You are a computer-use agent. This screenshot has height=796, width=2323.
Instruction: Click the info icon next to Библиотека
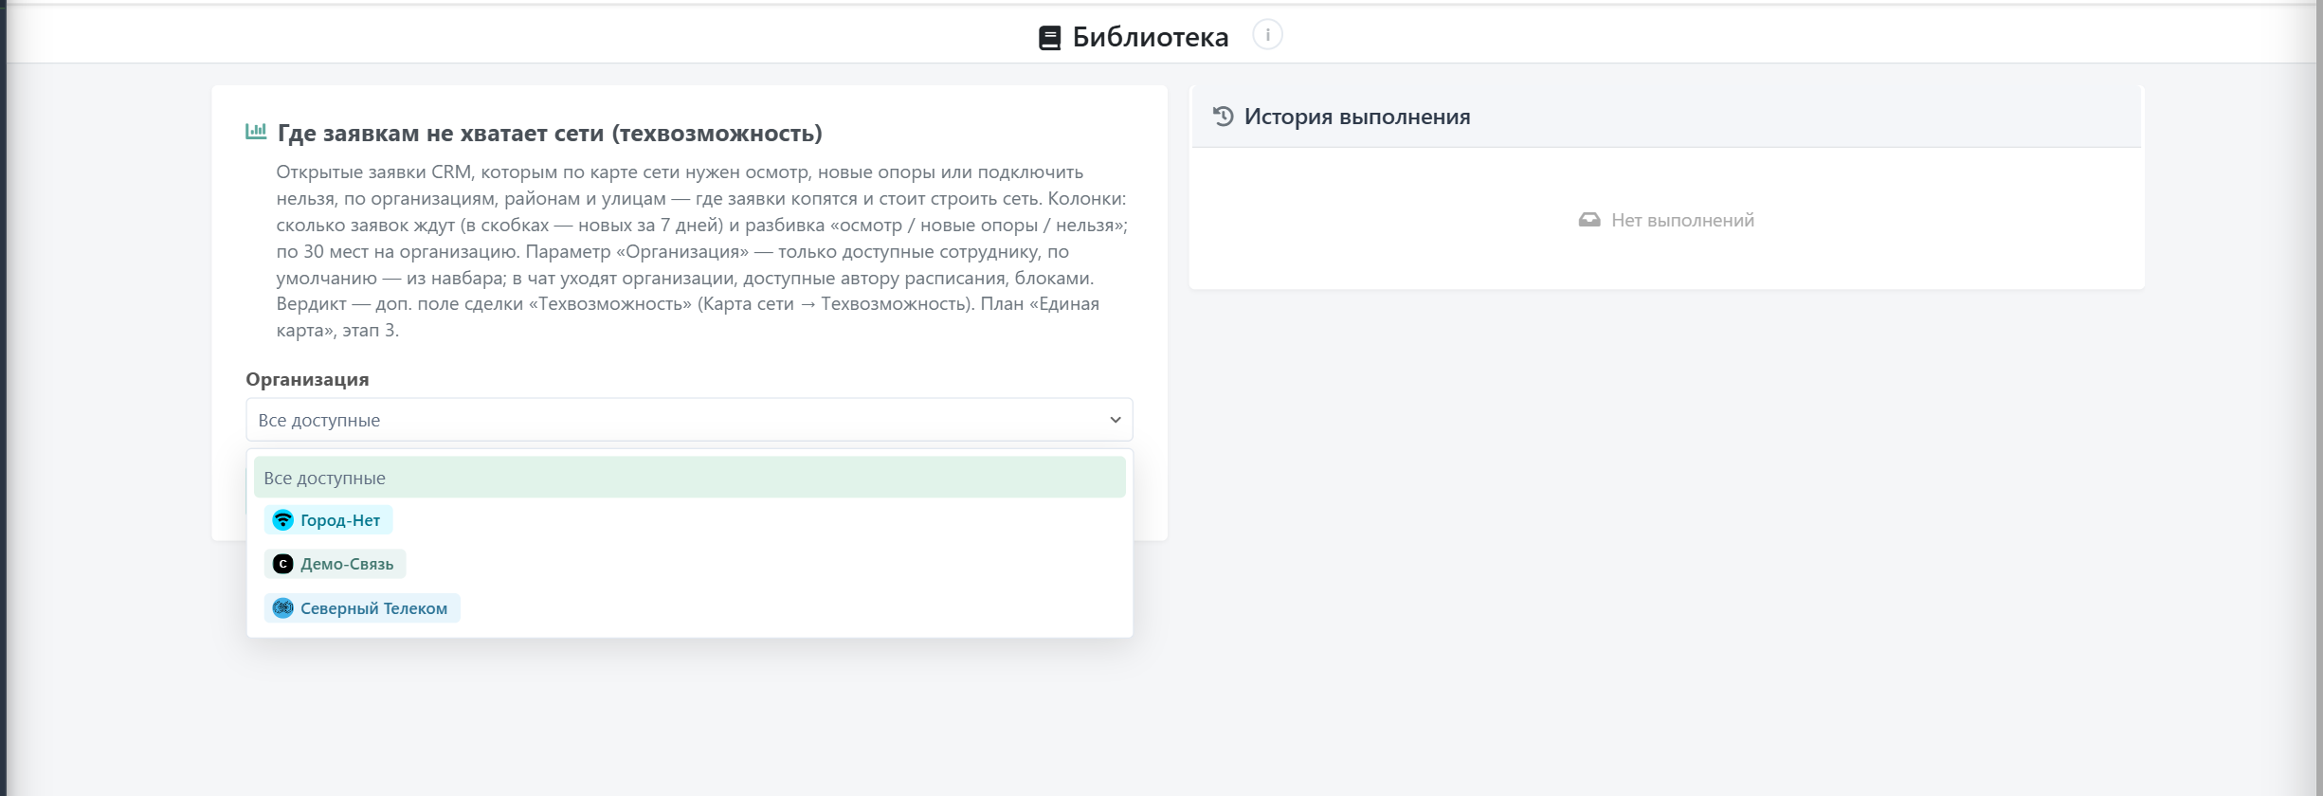[x=1267, y=35]
